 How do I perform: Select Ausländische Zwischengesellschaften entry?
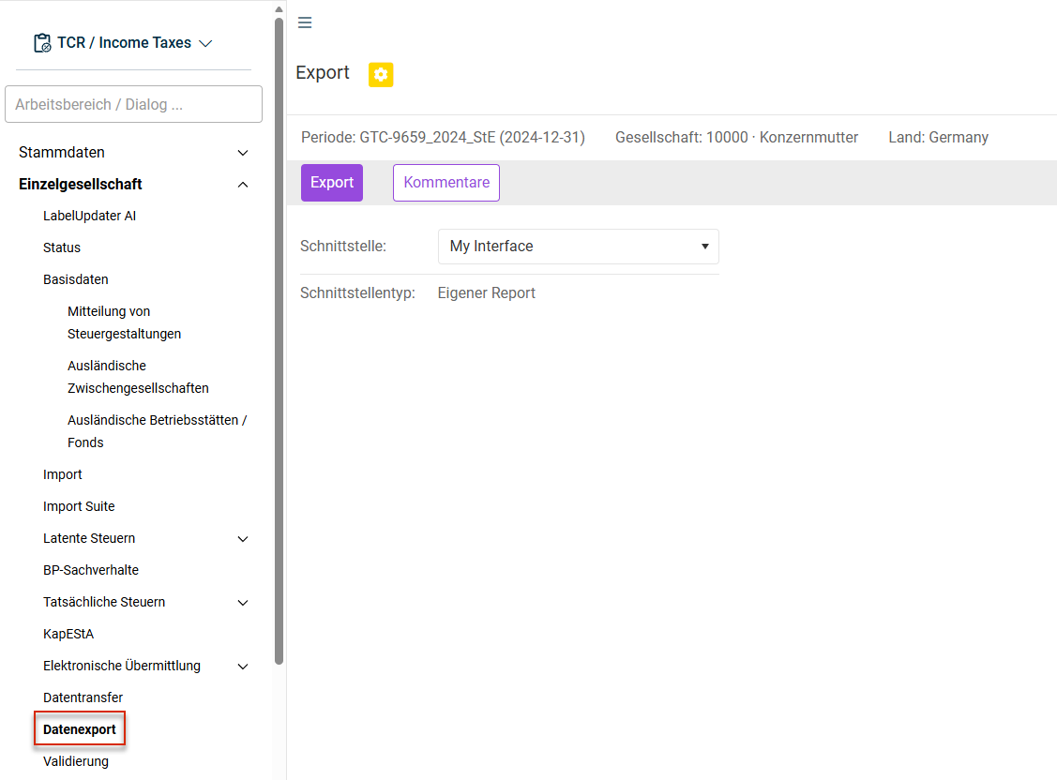[138, 377]
